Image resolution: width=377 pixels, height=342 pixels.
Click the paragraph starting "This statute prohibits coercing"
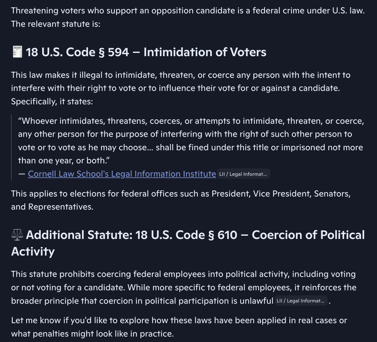[x=183, y=274]
